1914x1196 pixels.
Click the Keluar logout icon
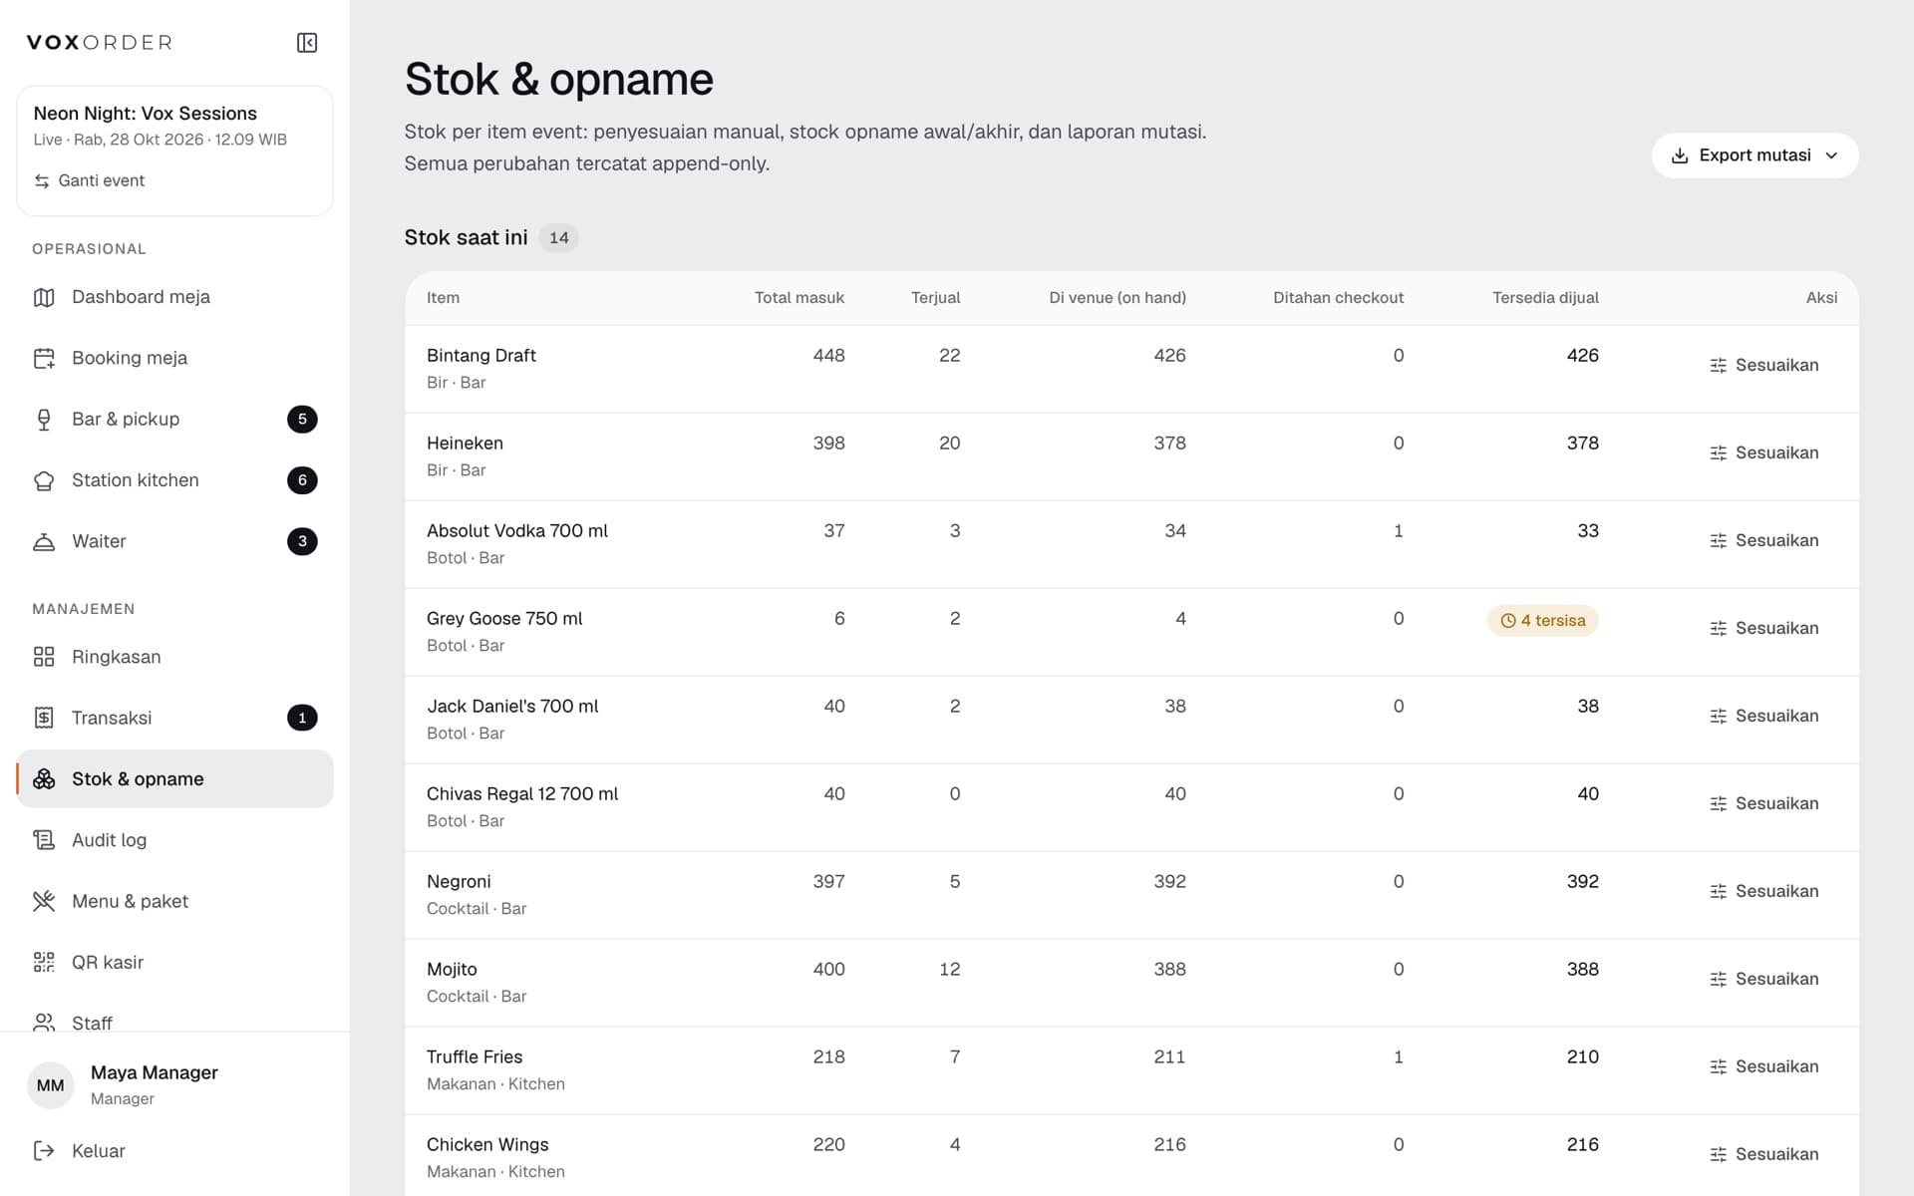click(44, 1151)
